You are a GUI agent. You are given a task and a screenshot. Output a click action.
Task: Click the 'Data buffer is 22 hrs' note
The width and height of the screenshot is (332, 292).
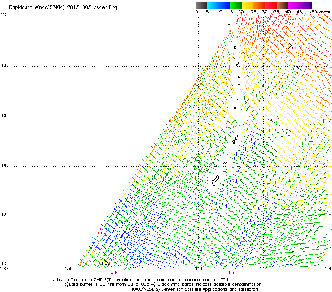[162, 284]
